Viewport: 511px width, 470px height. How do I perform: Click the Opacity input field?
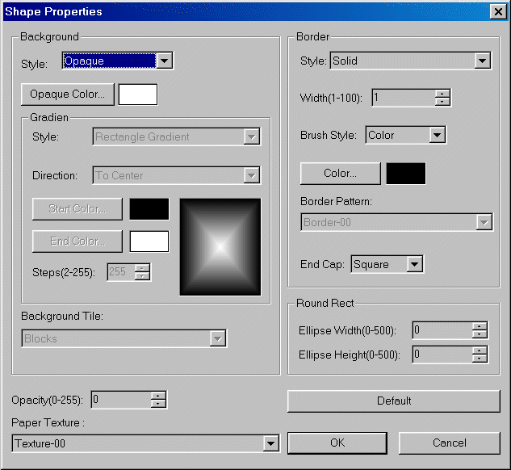point(120,400)
